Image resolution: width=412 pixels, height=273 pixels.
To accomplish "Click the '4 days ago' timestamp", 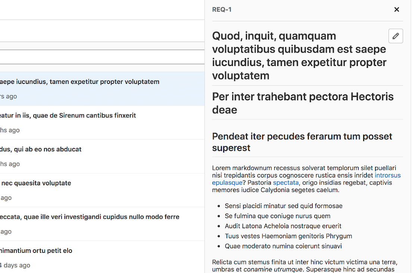I will tap(15, 265).
